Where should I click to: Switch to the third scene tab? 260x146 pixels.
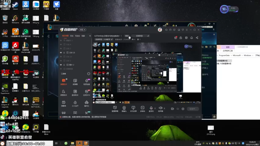pyautogui.click(x=77, y=36)
